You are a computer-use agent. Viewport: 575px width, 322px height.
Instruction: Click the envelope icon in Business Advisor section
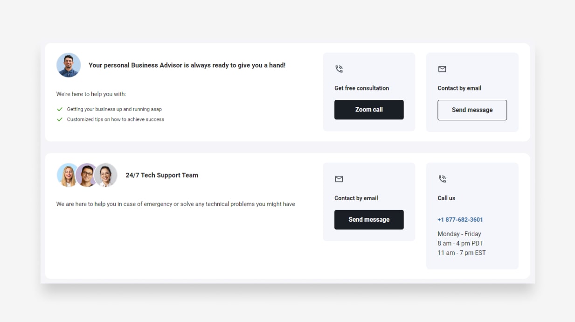[x=442, y=69]
